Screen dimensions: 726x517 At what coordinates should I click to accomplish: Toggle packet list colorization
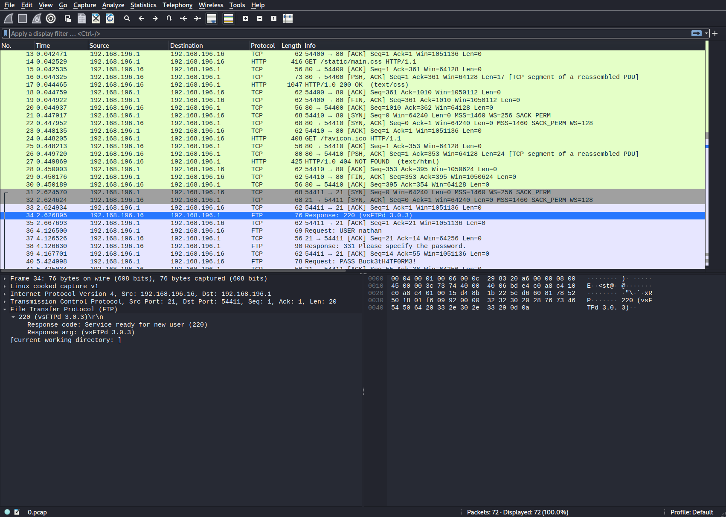click(229, 18)
